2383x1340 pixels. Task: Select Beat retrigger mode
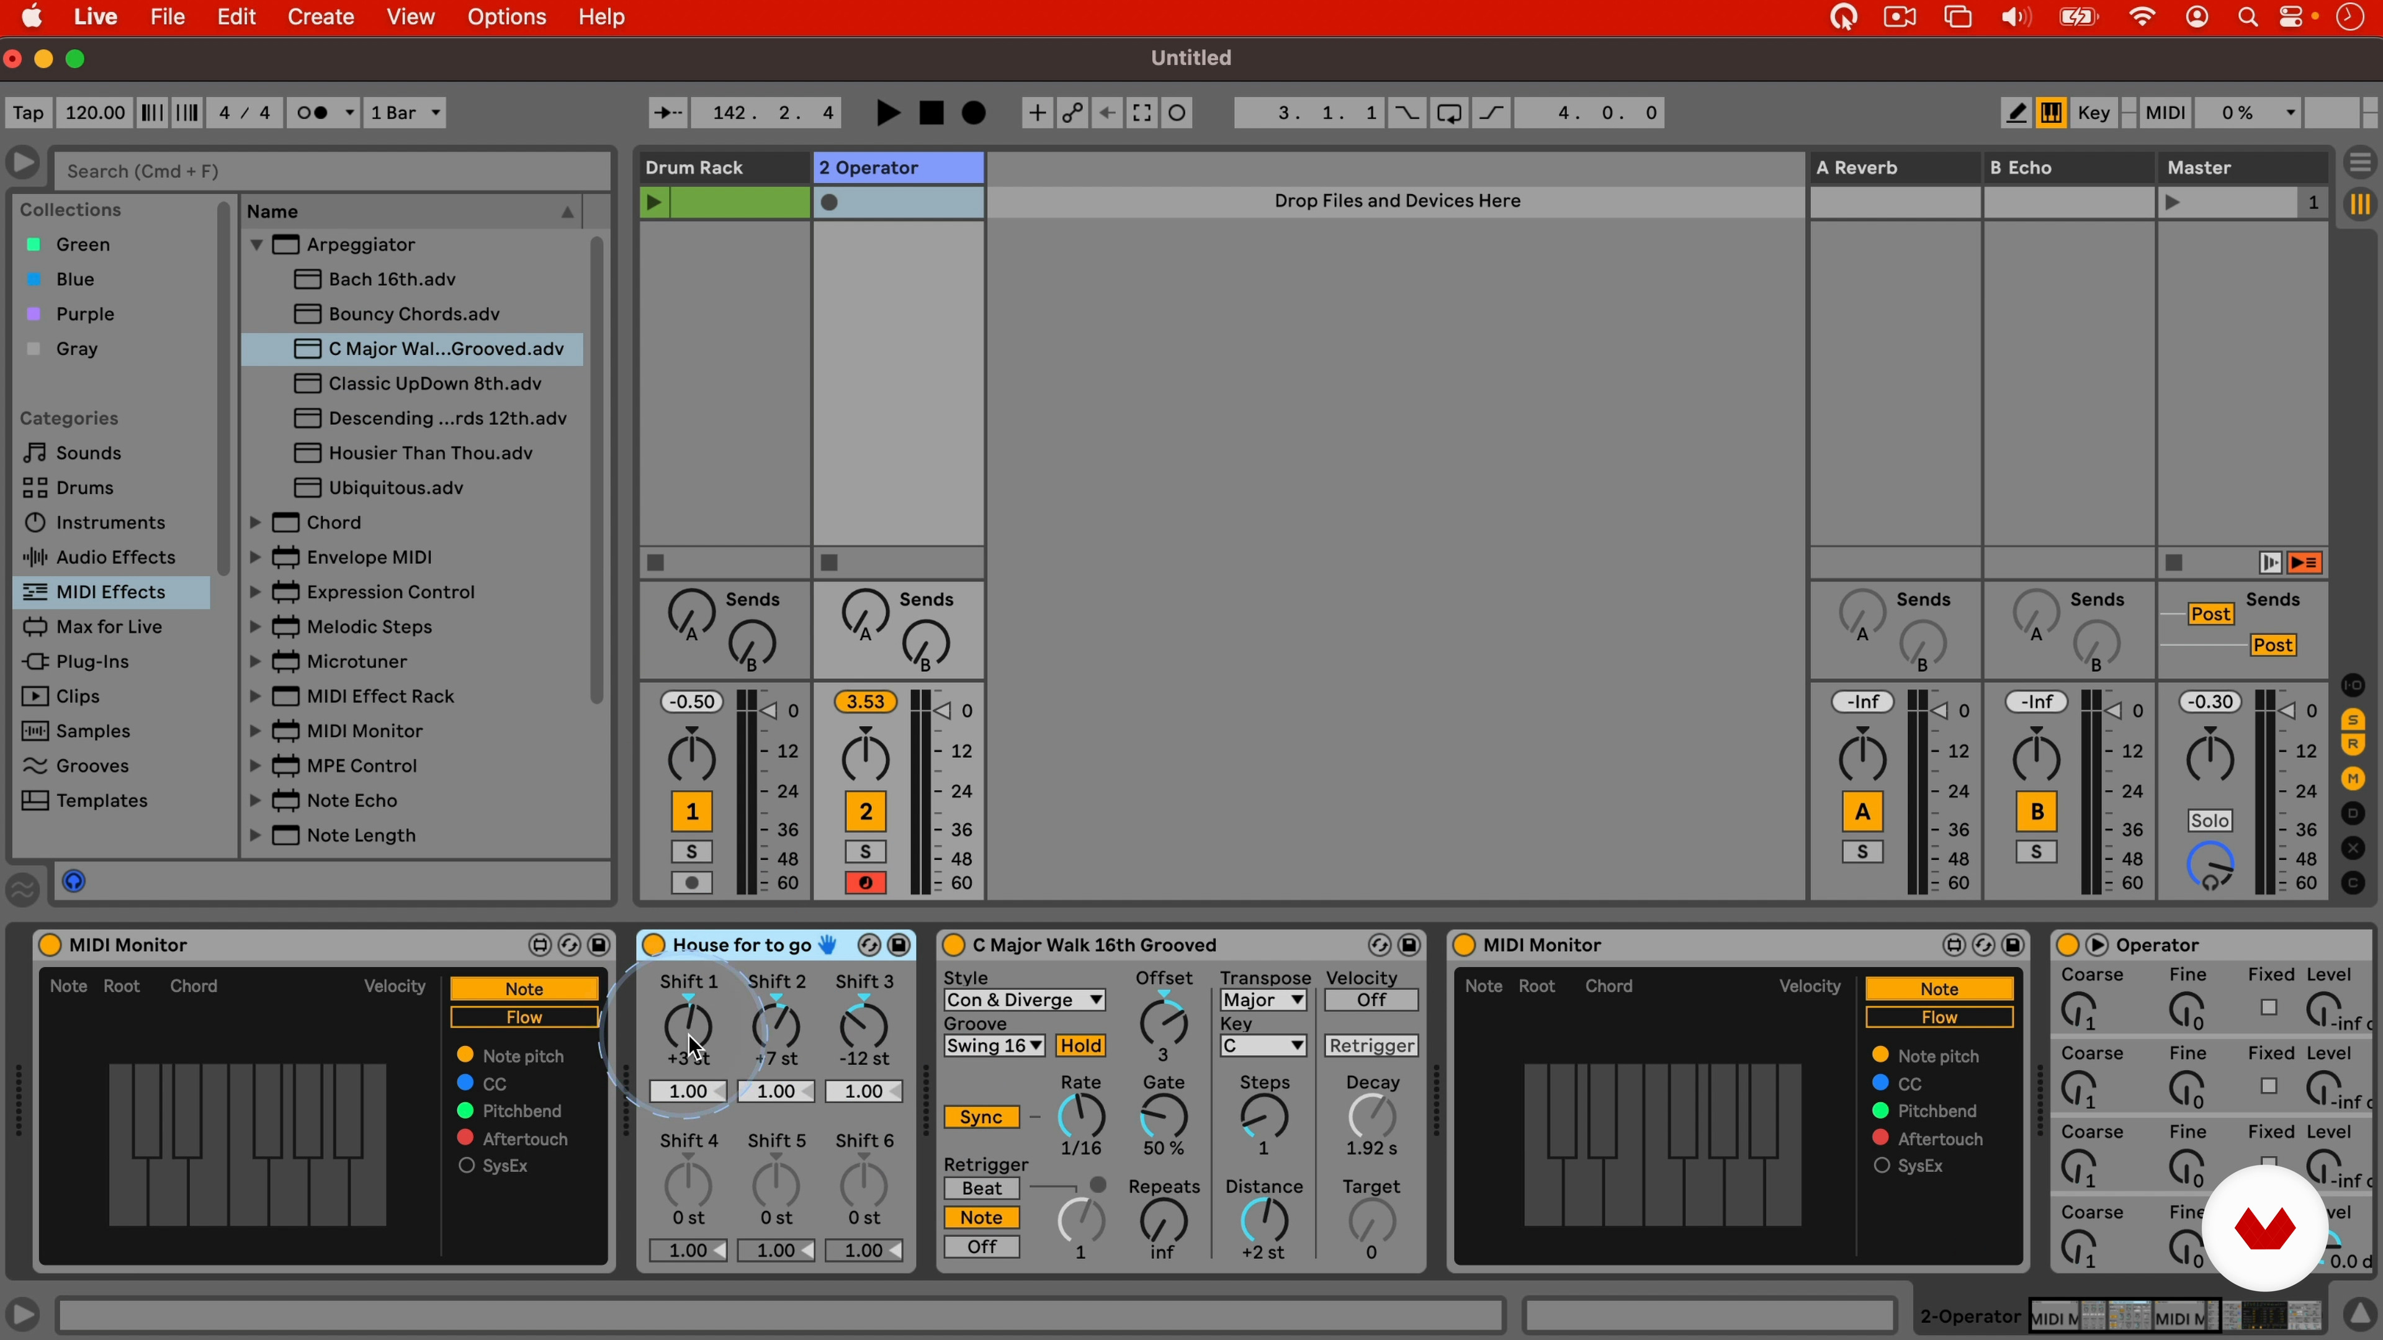tap(982, 1189)
